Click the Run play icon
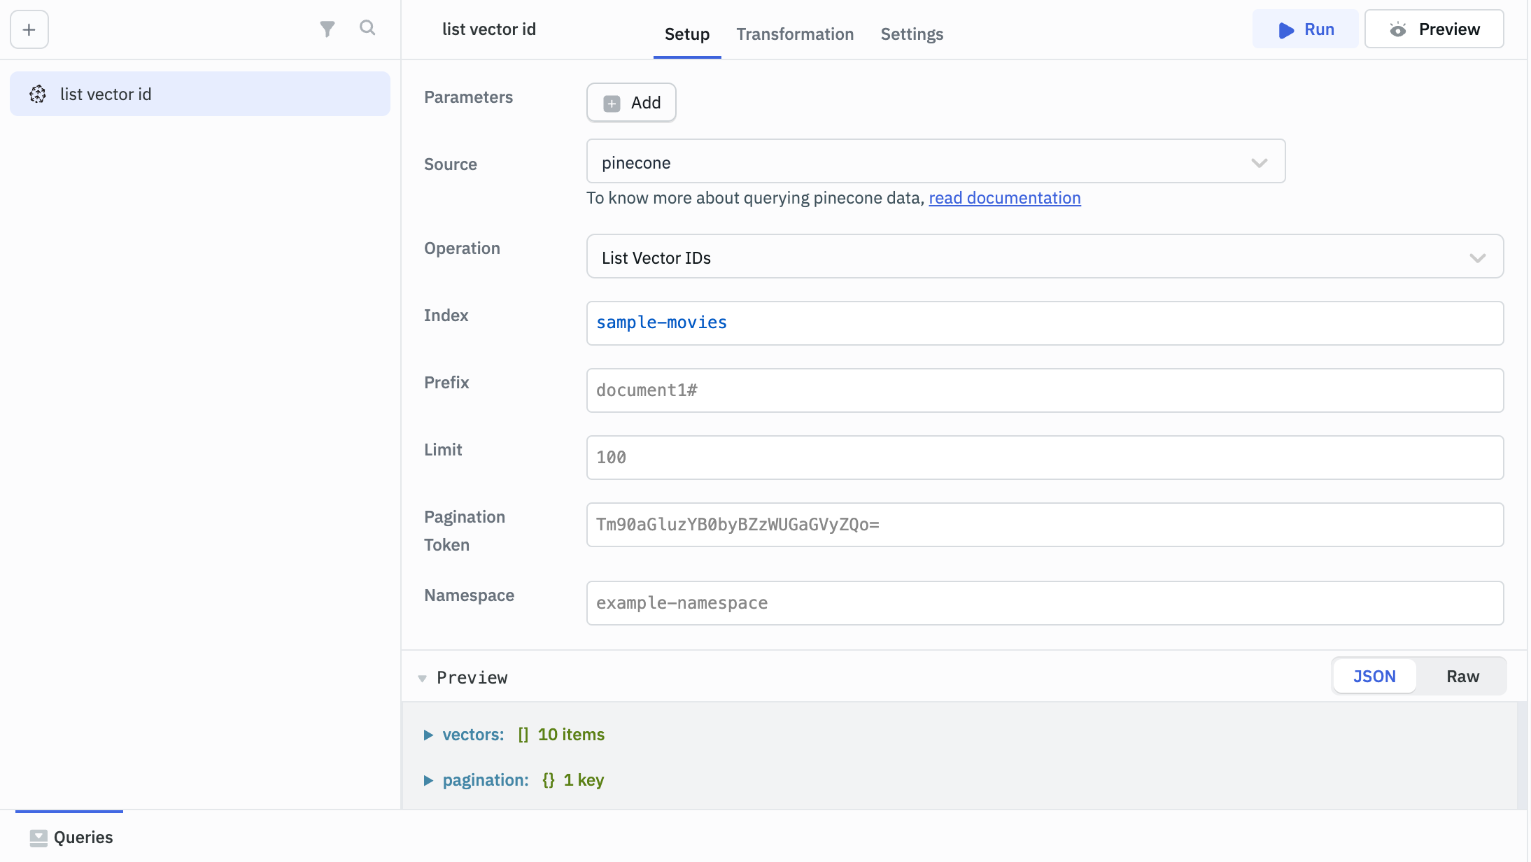 1286,30
